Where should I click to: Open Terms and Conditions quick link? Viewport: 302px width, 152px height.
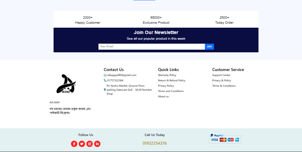171,91
